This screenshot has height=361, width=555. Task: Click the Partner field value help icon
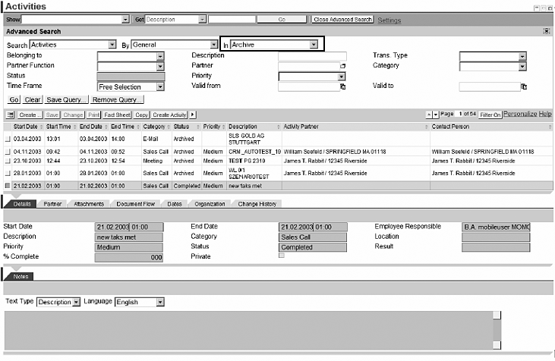(x=342, y=66)
